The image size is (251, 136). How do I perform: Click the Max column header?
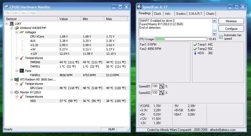[116, 19]
